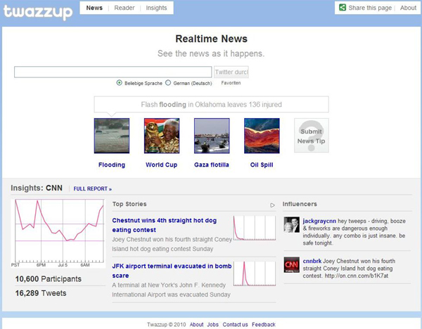Click the JFK story trend sparkline
Screen dimensions: 422x329
click(255, 273)
